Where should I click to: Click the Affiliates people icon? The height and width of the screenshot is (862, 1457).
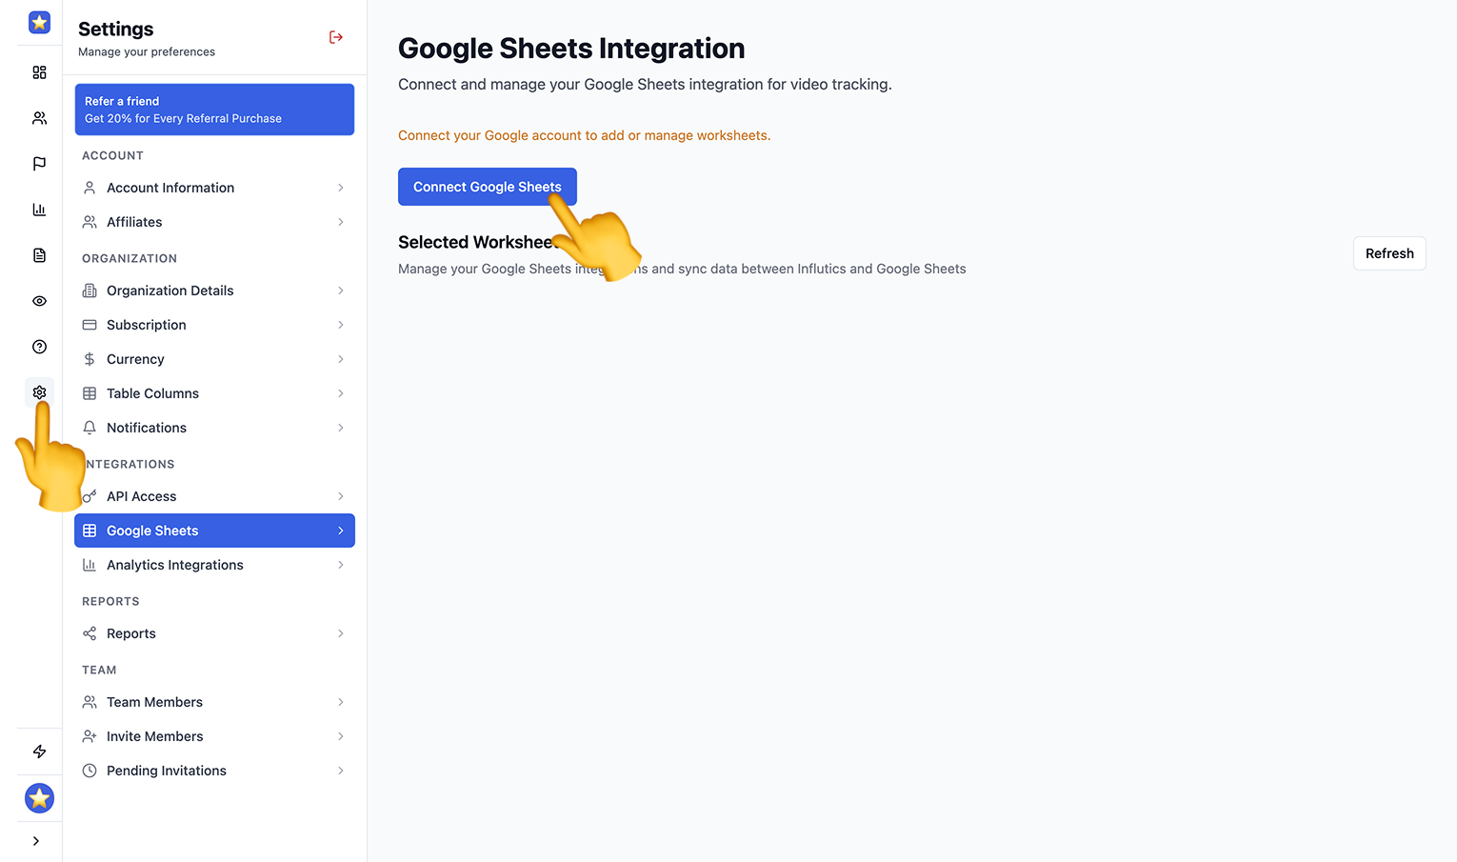tap(90, 222)
